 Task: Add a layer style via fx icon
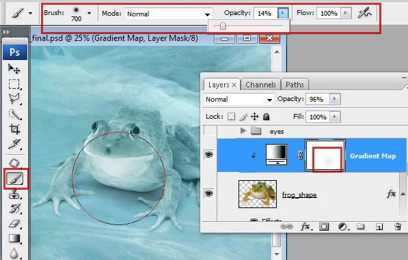coord(305,227)
